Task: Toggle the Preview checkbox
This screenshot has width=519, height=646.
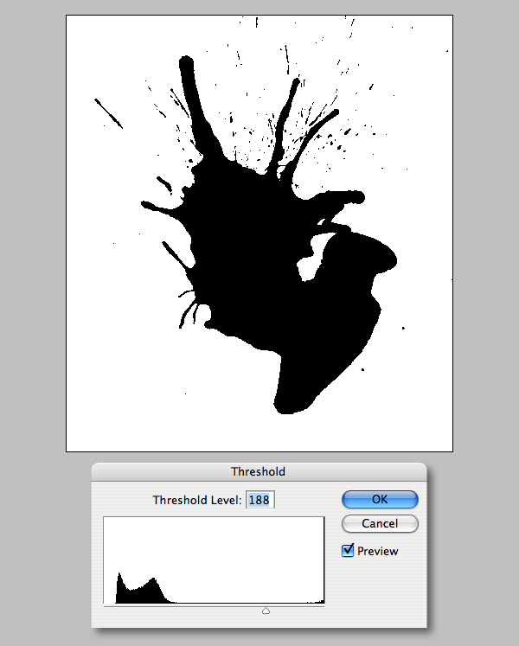Action: point(348,550)
